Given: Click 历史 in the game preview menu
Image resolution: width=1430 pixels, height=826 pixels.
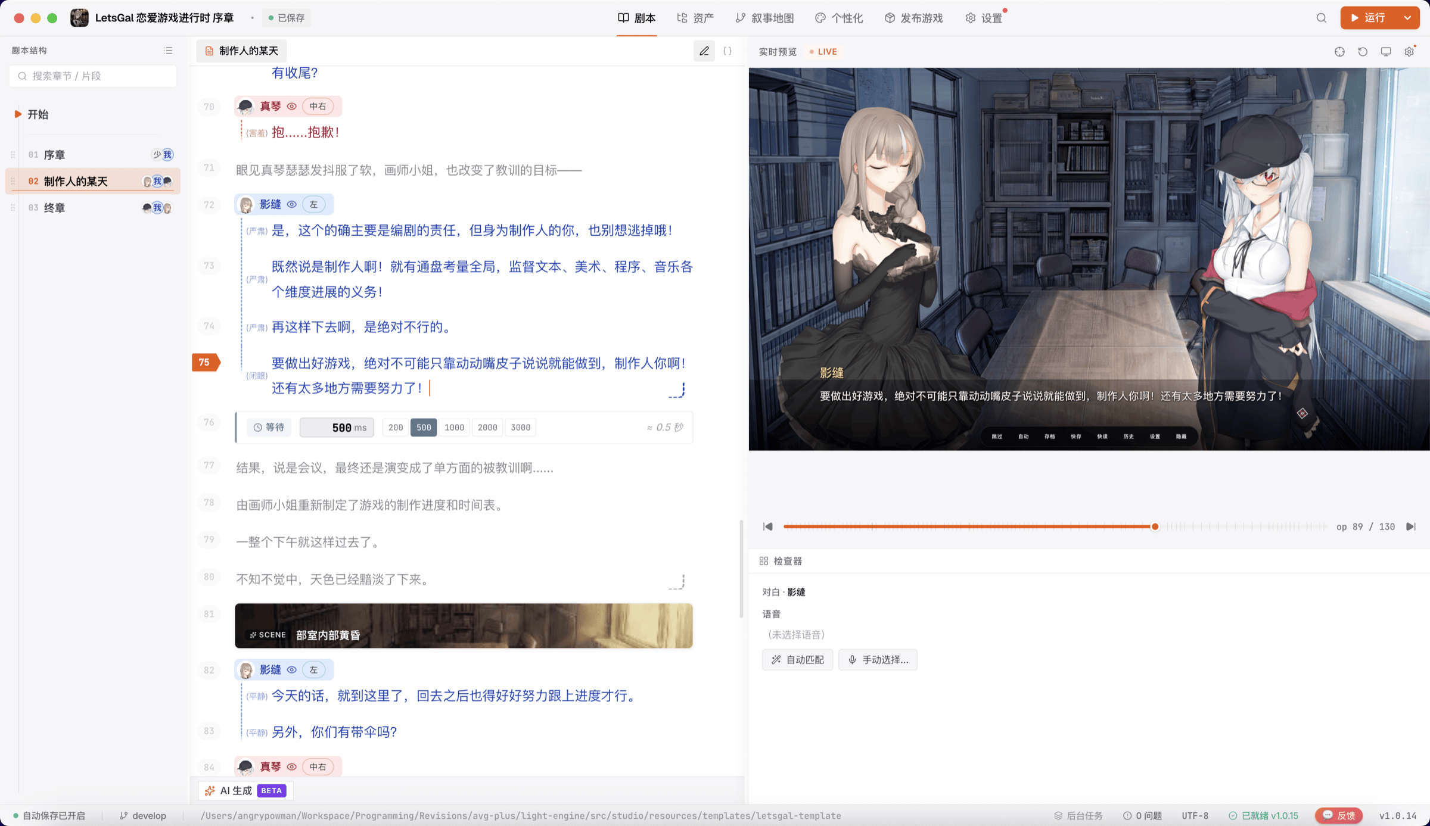Looking at the screenshot, I should point(1129,437).
